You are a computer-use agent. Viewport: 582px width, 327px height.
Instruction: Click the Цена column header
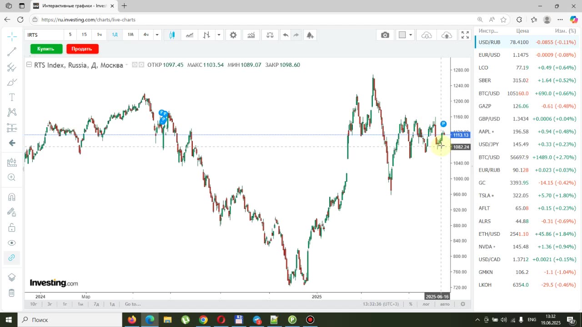pos(522,31)
